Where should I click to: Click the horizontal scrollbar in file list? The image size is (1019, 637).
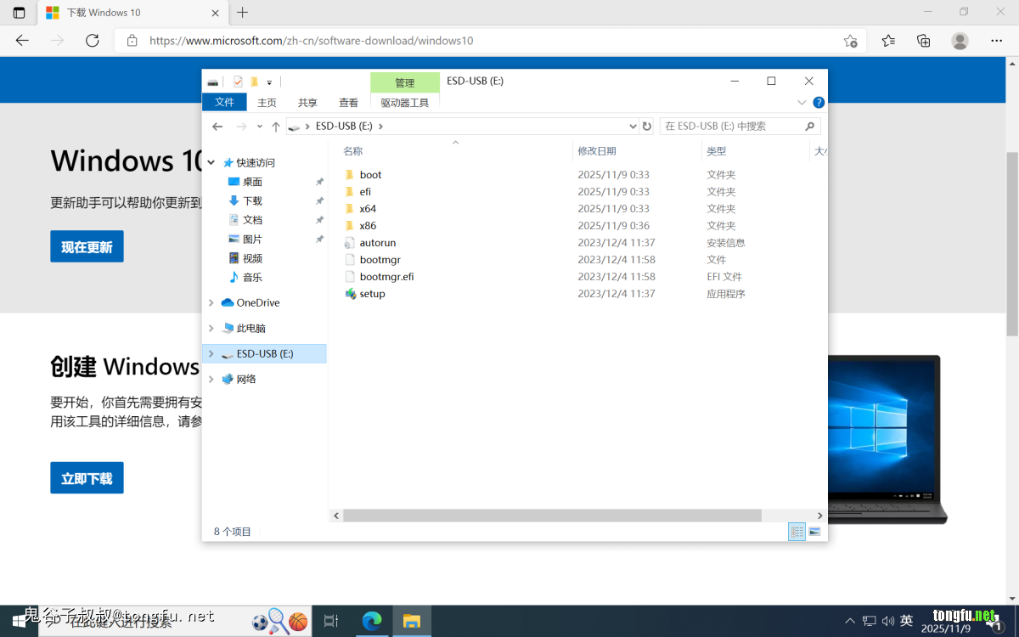[552, 516]
